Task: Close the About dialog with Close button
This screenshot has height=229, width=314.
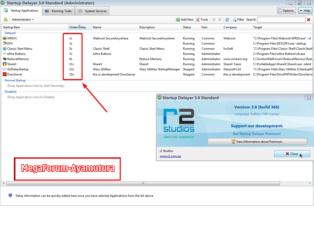Action: tap(292, 154)
